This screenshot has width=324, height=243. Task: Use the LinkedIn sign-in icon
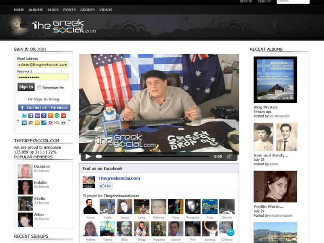pyautogui.click(x=24, y=123)
